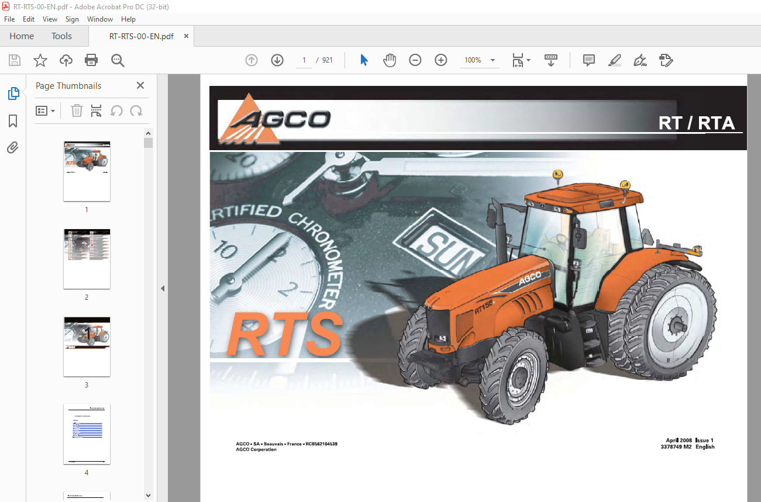Screen dimensions: 761x502
Task: Zoom in with the plus icon
Action: [x=441, y=60]
